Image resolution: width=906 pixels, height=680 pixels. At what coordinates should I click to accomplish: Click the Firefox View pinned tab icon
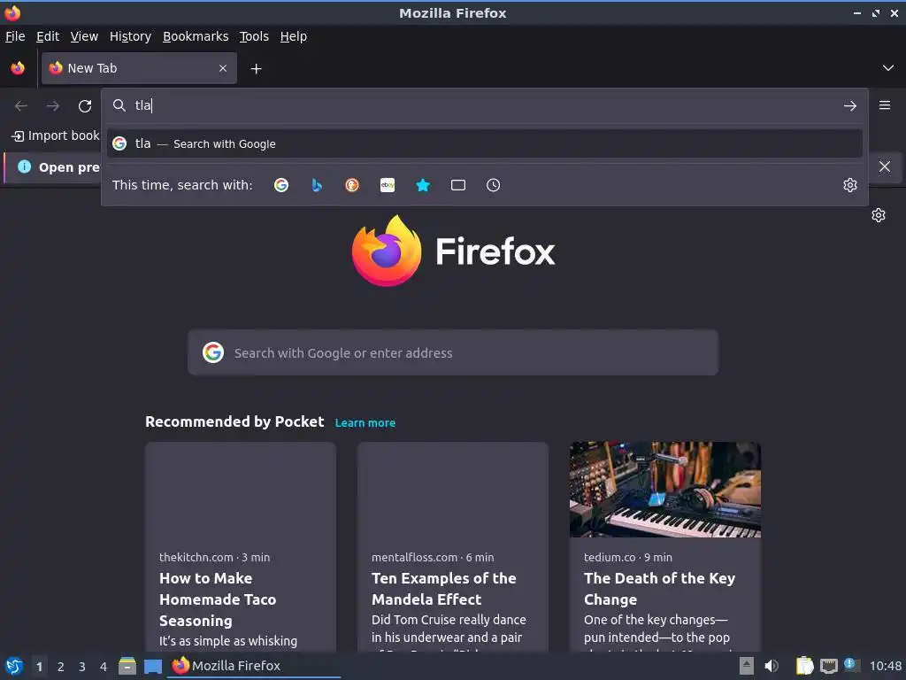pyautogui.click(x=18, y=68)
